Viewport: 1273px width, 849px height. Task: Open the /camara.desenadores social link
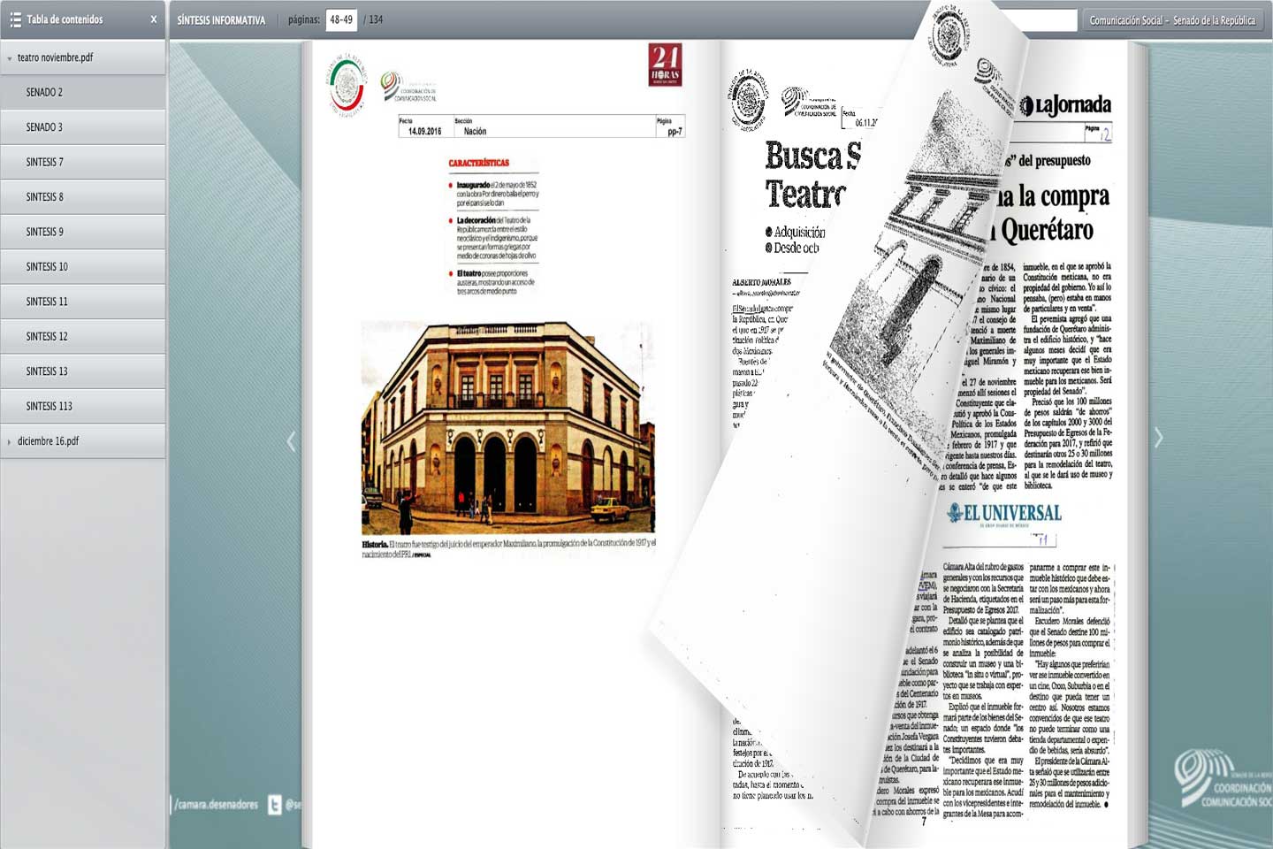coord(217,805)
